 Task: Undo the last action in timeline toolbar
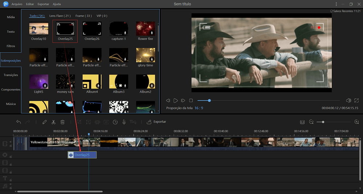point(19,122)
